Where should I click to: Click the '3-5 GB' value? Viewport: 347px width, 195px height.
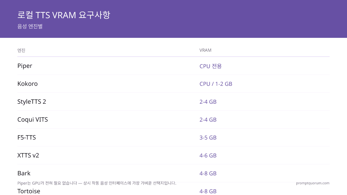click(208, 138)
